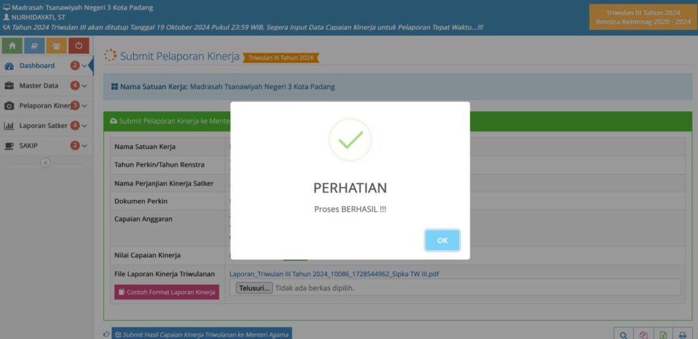
Task: Click Contoh Format Laporan Kinerja button
Action: click(x=166, y=292)
